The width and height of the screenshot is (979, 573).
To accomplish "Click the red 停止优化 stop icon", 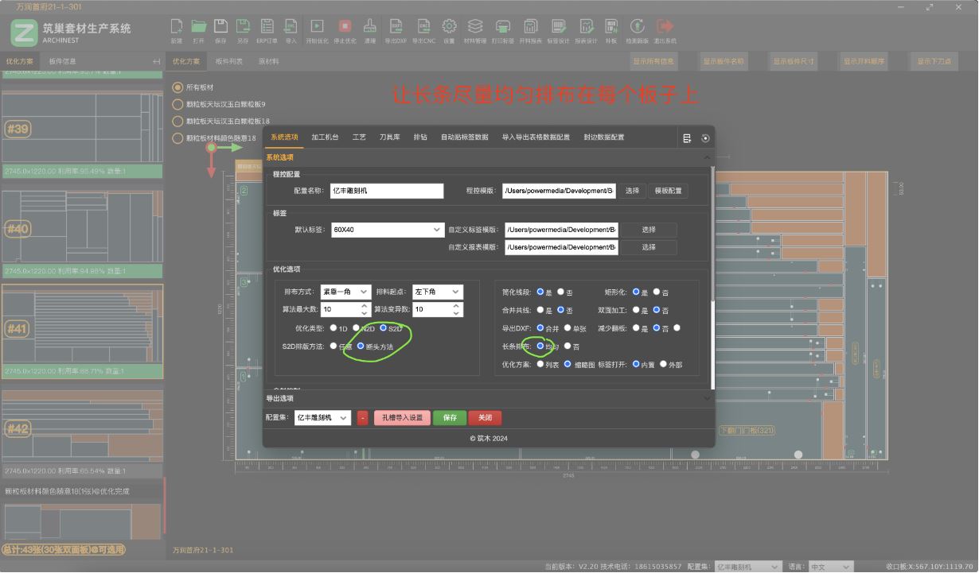I will (345, 27).
